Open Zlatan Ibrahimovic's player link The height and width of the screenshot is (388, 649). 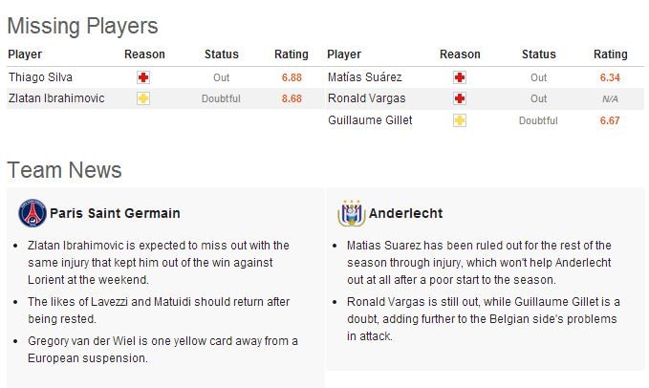56,98
